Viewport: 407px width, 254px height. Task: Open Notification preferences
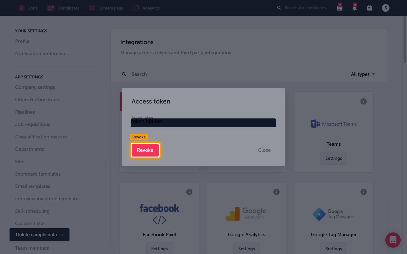pyautogui.click(x=42, y=54)
